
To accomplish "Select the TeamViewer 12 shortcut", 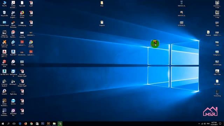I will coord(13,73).
